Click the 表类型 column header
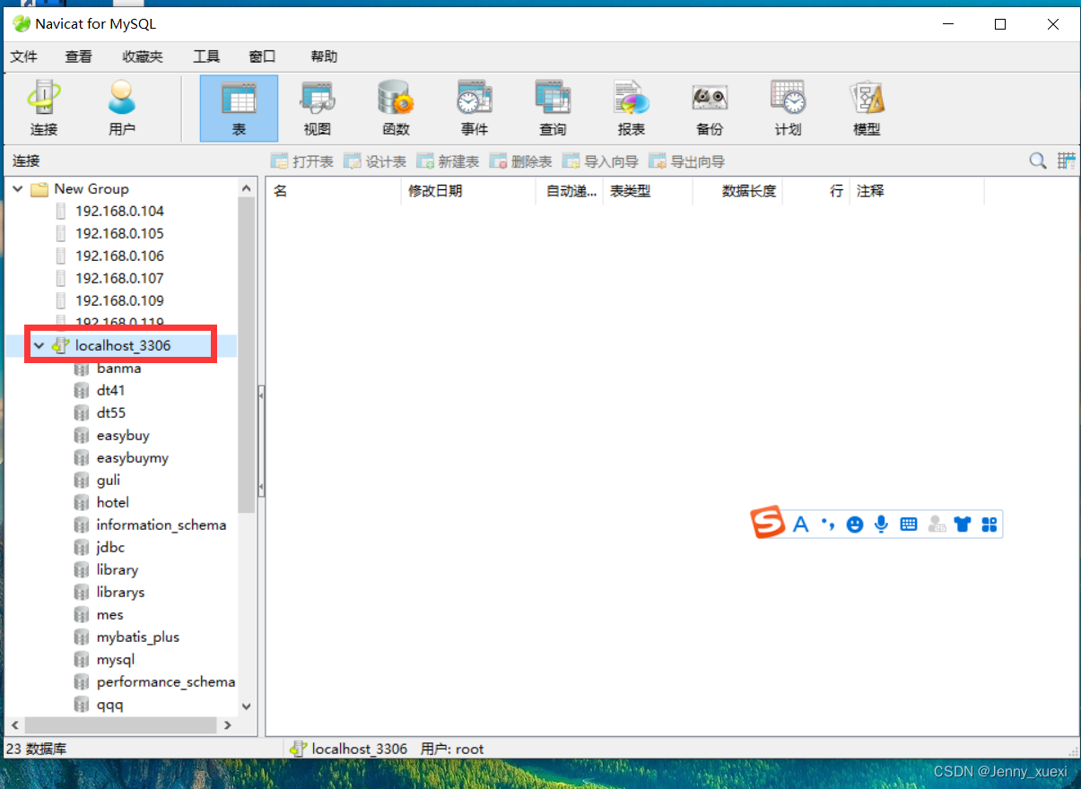The height and width of the screenshot is (789, 1081). (x=648, y=191)
